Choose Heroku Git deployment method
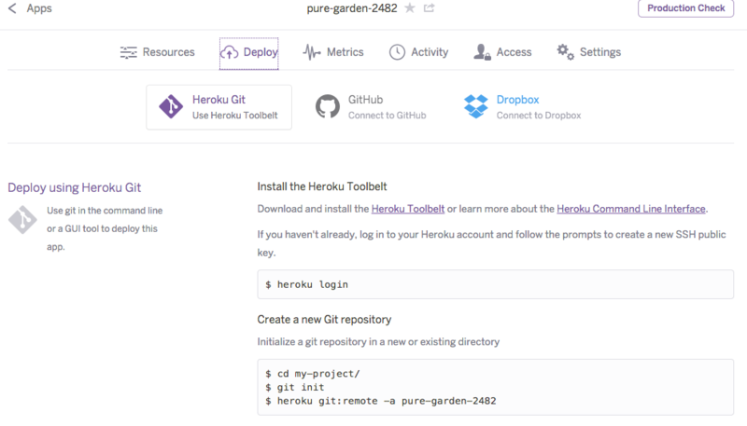The width and height of the screenshot is (747, 426). click(x=219, y=107)
